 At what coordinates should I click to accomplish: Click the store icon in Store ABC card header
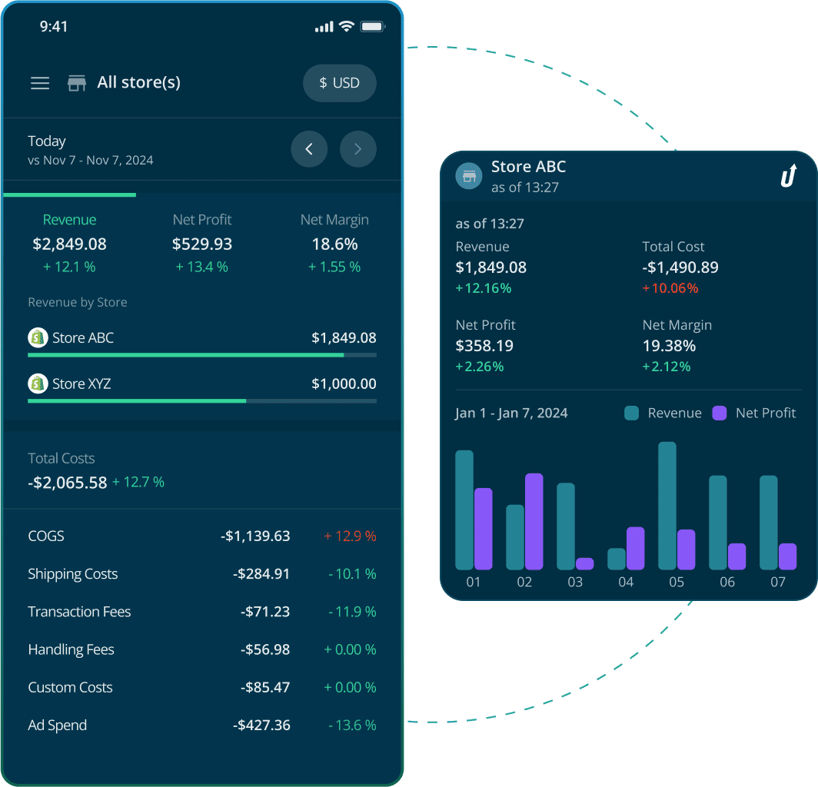(x=469, y=176)
